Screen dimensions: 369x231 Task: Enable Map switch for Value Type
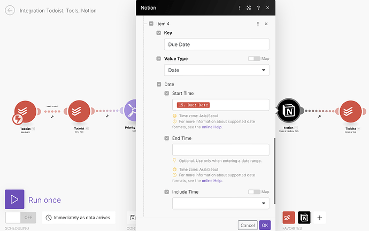coord(254,59)
